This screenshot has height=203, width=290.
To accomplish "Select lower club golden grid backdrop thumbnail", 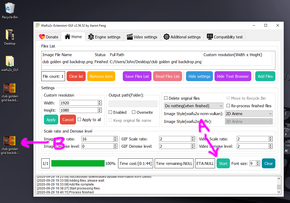I will pyautogui.click(x=10, y=141).
